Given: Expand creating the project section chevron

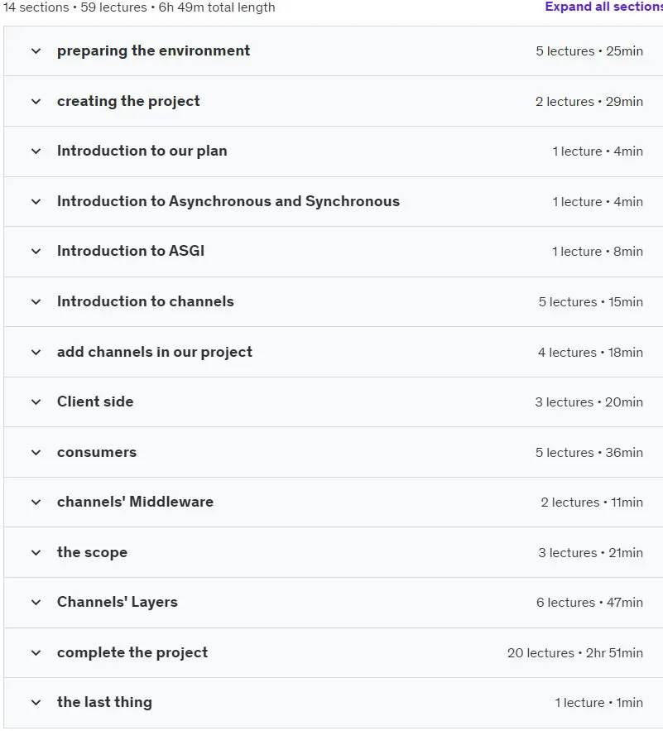Looking at the screenshot, I should click(36, 102).
